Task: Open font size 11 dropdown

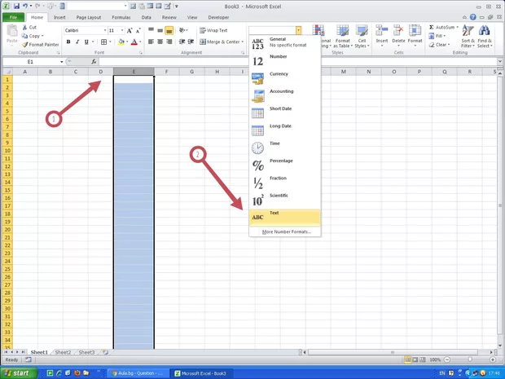Action: coord(122,31)
